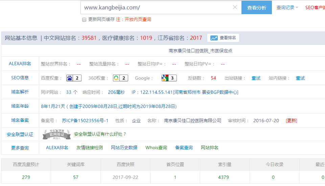The height and width of the screenshot is (186, 325).
Task: Click the 更新 link for ICP record
Action: tap(291, 121)
